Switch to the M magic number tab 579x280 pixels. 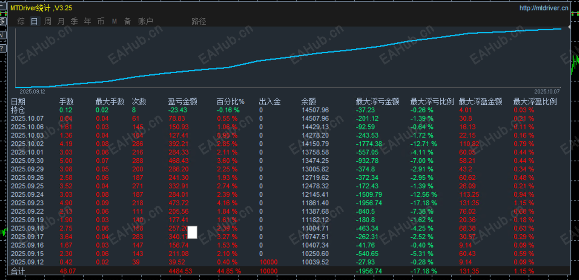(114, 21)
